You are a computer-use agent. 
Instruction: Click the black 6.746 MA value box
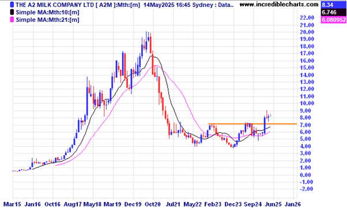tap(334, 12)
